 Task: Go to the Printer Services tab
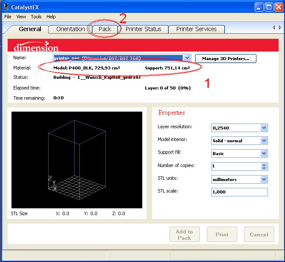pyautogui.click(x=196, y=29)
